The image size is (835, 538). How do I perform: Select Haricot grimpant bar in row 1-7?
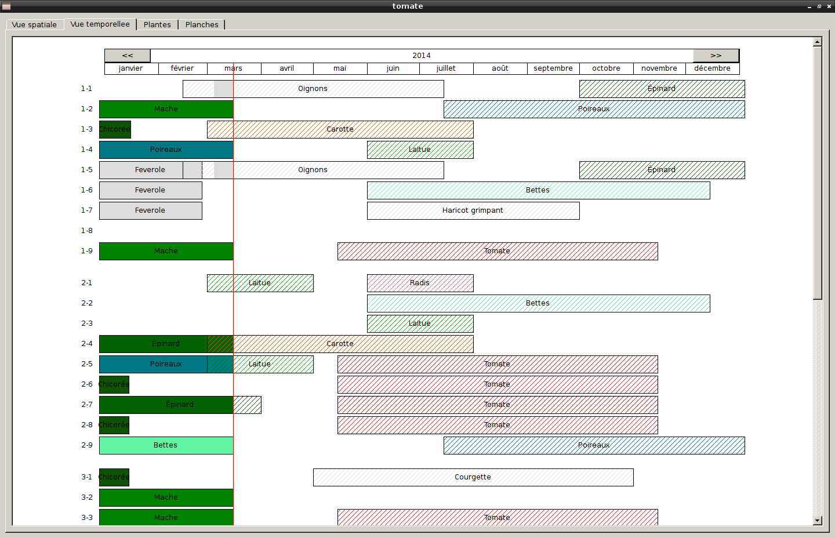click(x=473, y=210)
